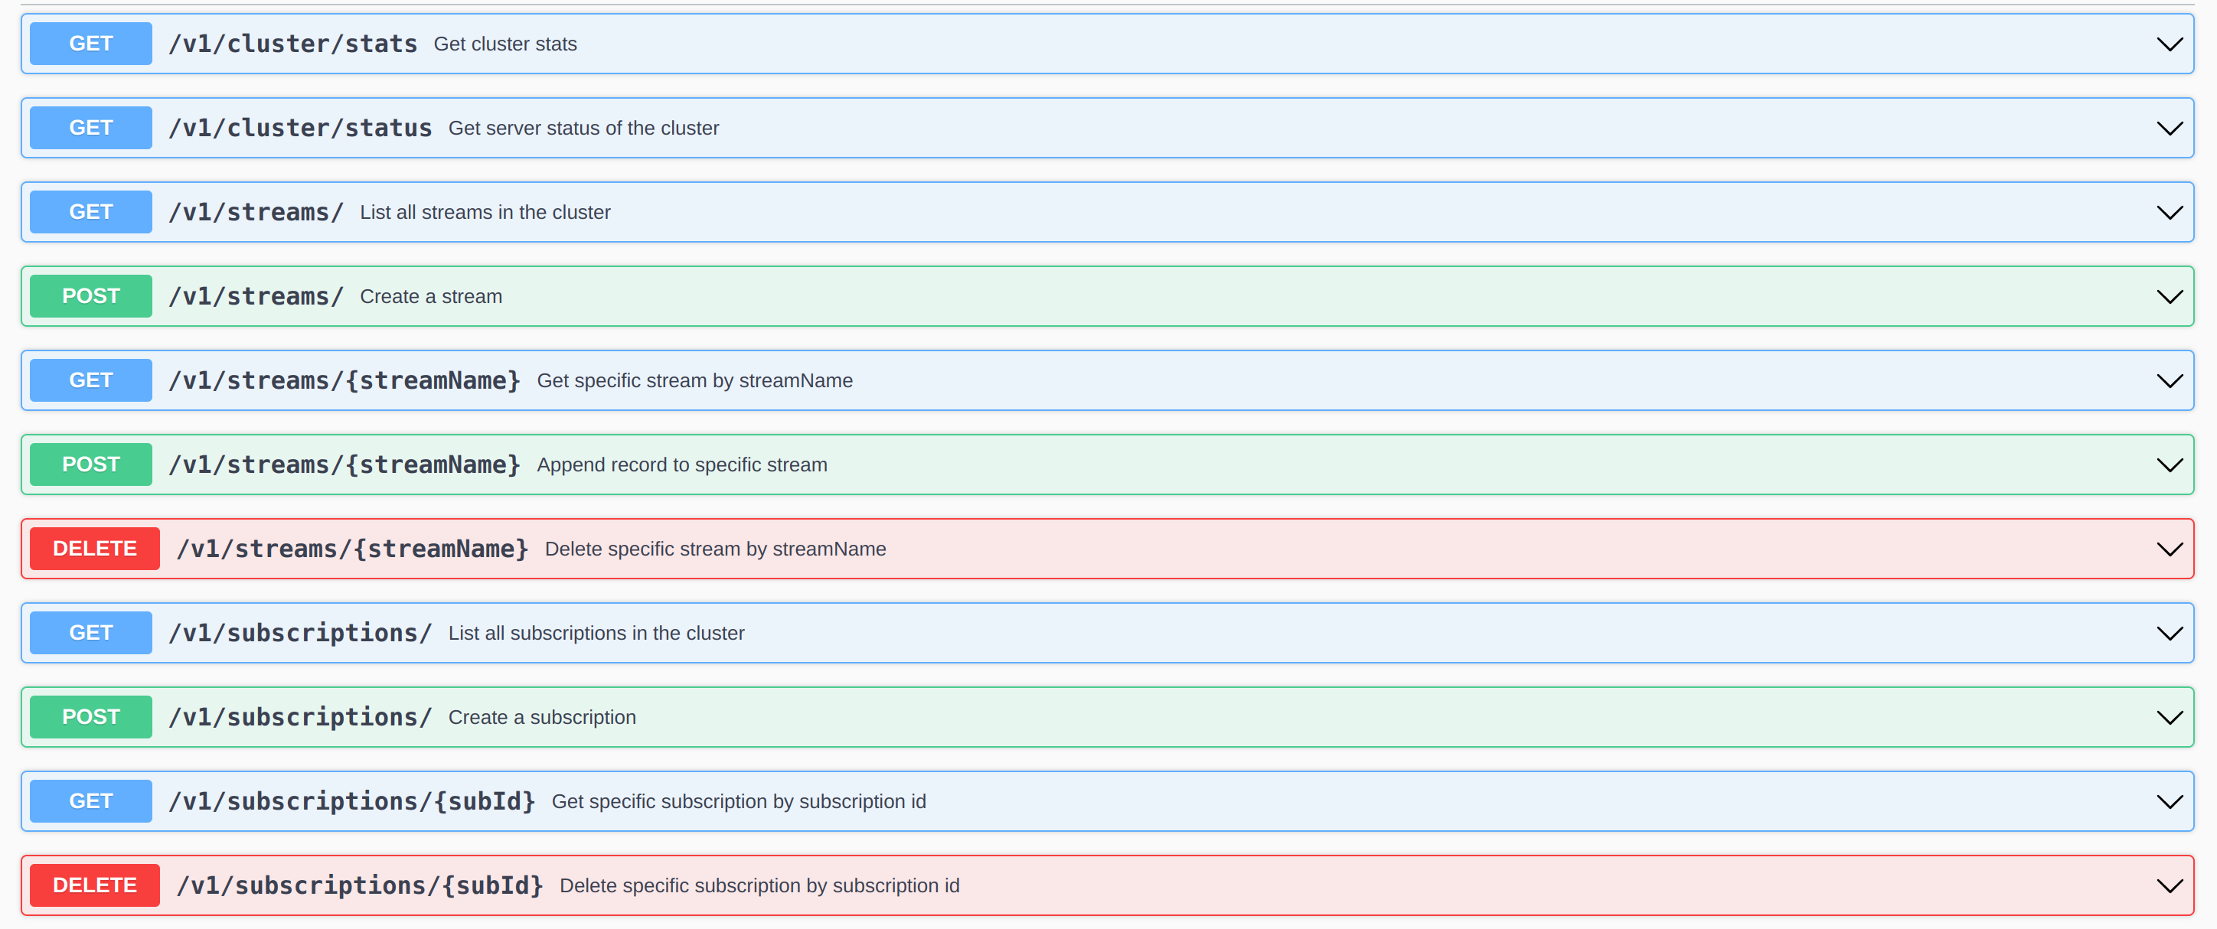Image resolution: width=2217 pixels, height=929 pixels.
Task: Click the 'Append record to specific stream' description
Action: pyautogui.click(x=681, y=465)
